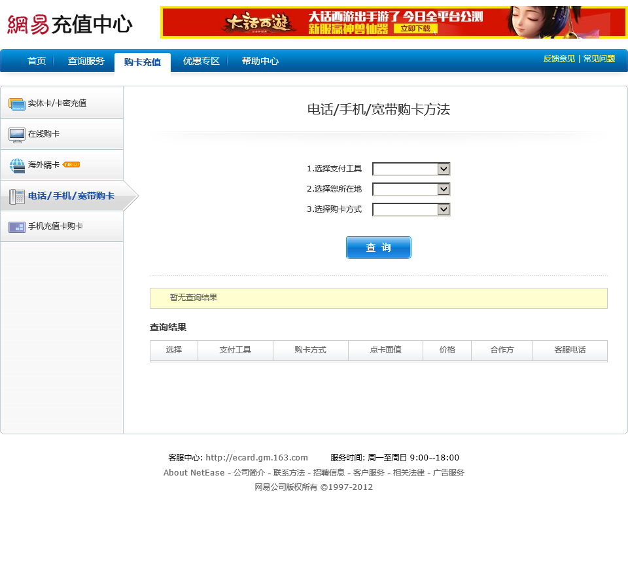
Task: Open the 帮助中心 tab
Action: (260, 61)
